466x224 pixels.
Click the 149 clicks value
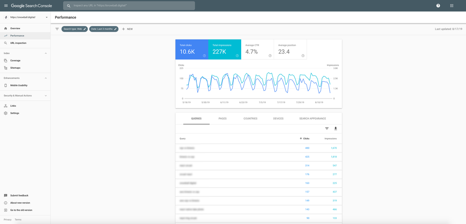(307, 200)
